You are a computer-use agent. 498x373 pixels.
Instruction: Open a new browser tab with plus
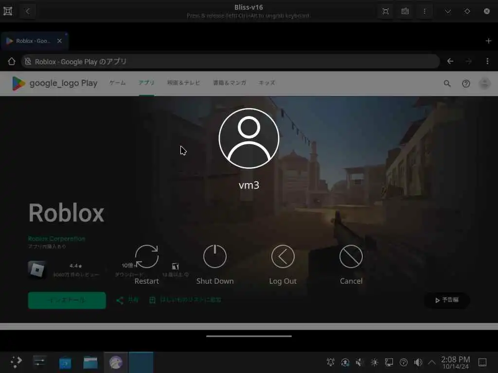click(x=488, y=41)
